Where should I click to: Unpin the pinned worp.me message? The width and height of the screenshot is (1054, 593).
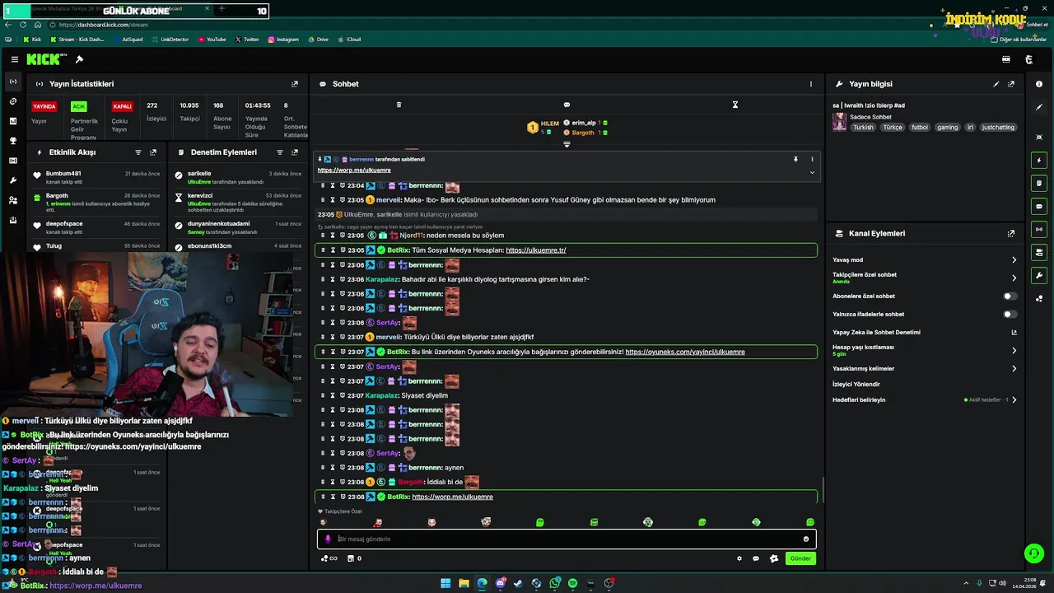point(795,159)
